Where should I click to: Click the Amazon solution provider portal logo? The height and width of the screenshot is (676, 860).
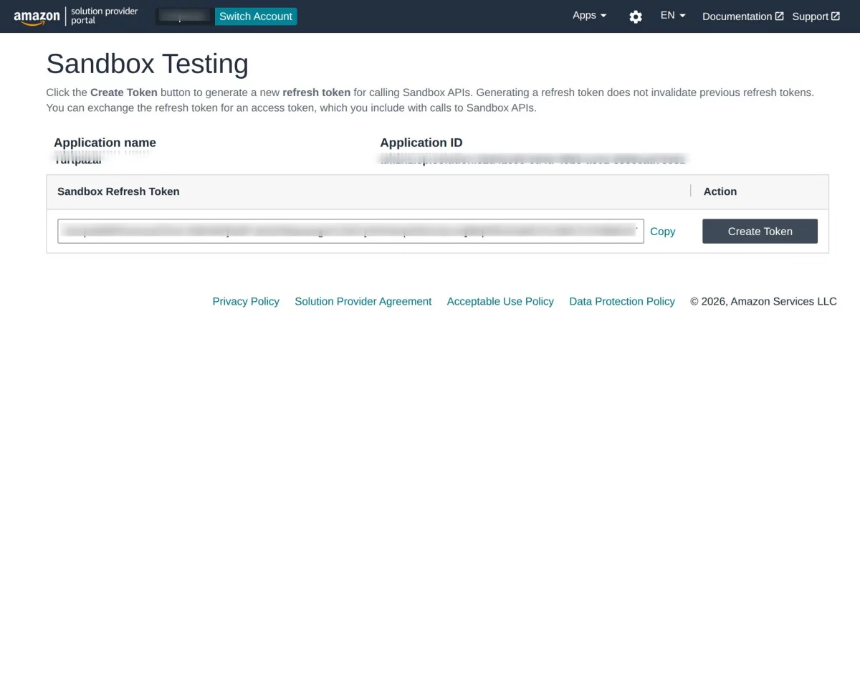tap(76, 16)
